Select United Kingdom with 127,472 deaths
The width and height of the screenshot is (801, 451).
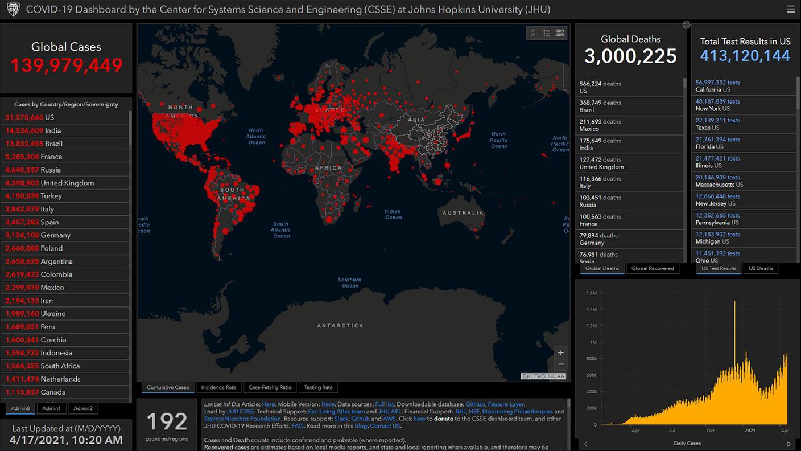click(x=629, y=163)
